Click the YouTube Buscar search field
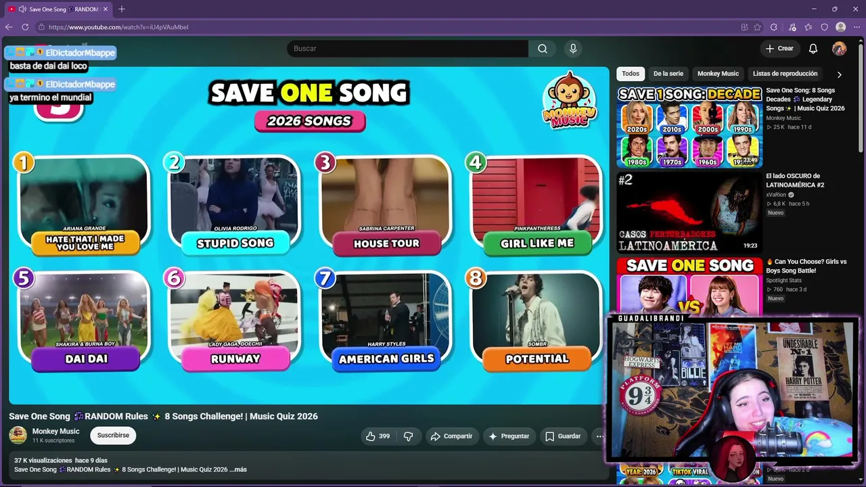The image size is (866, 487). (407, 49)
